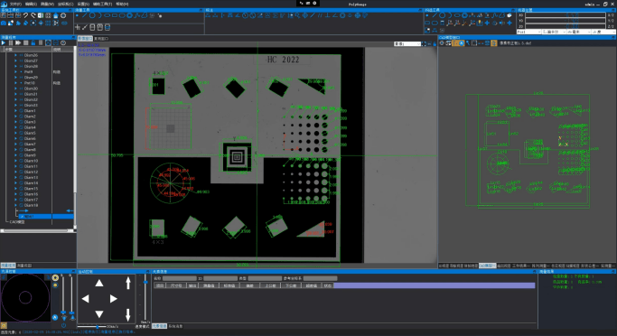Toggle the lock icon in image window header

(435, 44)
